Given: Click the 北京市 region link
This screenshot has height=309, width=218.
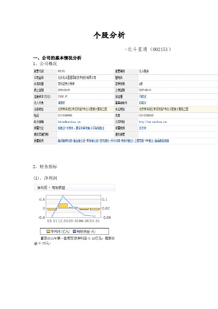Looking at the screenshot, I should click(142, 128).
